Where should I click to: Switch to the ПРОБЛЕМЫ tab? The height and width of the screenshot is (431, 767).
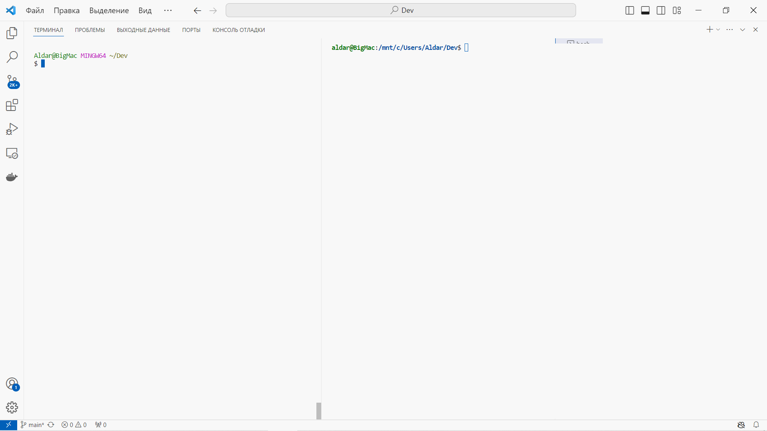(89, 30)
